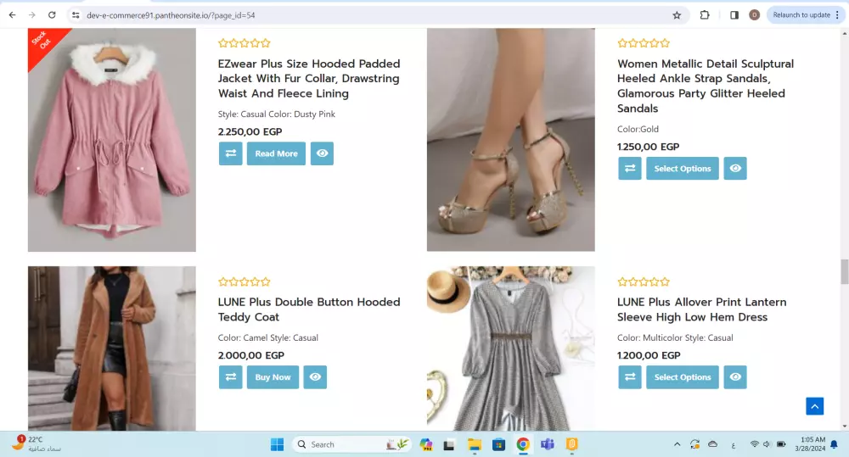Screen dimensions: 849x457
Task: Open LUNE Plus Allover Print Dress title
Action: tap(702, 309)
